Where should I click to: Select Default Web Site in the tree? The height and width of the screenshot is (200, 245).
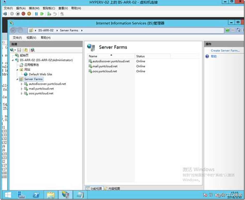click(41, 74)
